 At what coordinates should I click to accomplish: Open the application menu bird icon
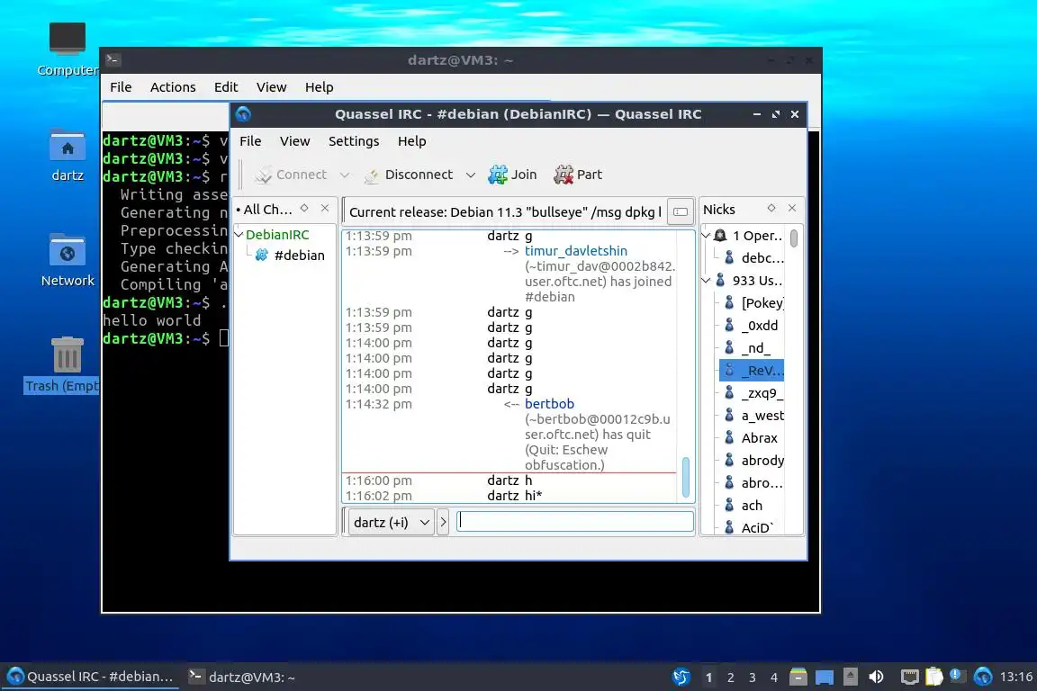click(x=681, y=677)
